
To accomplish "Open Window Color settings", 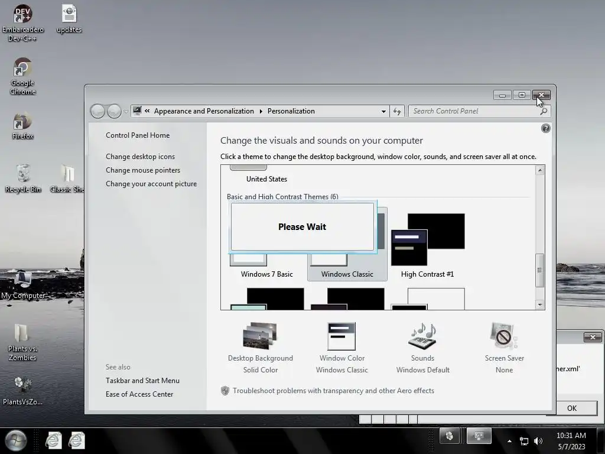I will (x=342, y=348).
